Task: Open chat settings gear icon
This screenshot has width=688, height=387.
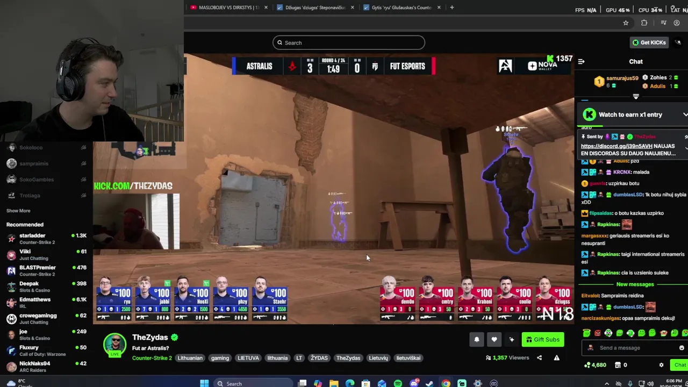Action: (661, 365)
